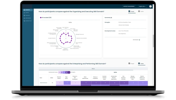Click Manages Resources label on radar chart
Image resolution: width=176 pixels, height=100 pixels.
click(80, 34)
